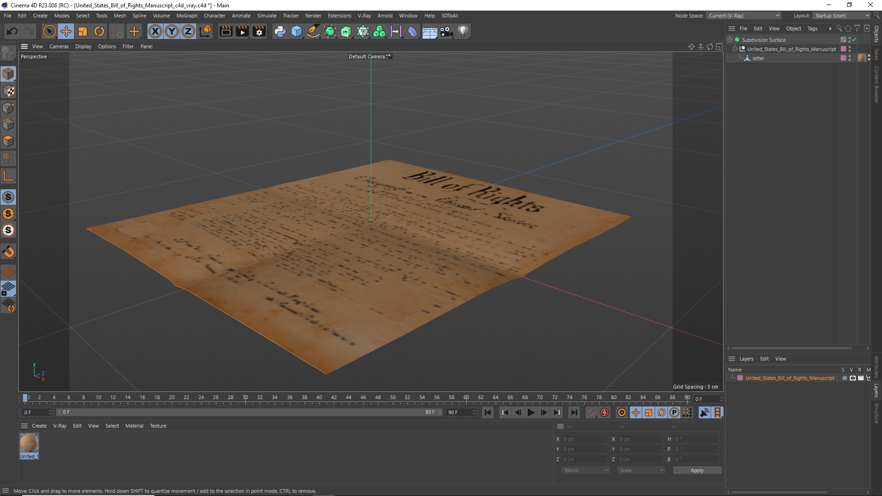Add an Extrude generator object

pos(346,31)
